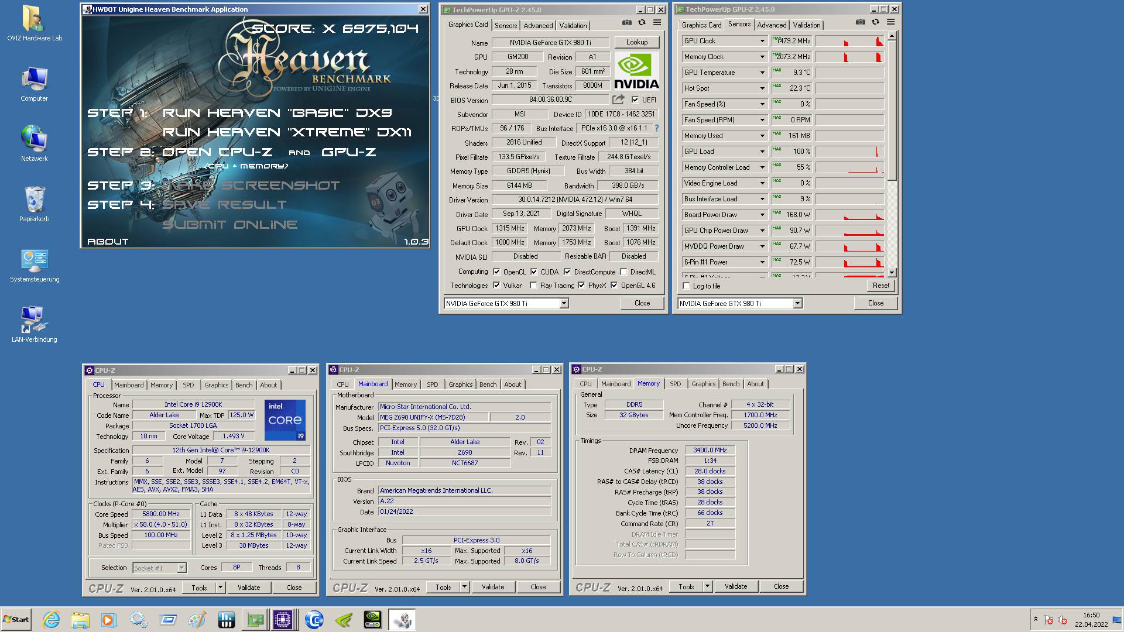Screen dimensions: 1124x632
Task: Click the GPU Clock sensor graph
Action: [849, 41]
